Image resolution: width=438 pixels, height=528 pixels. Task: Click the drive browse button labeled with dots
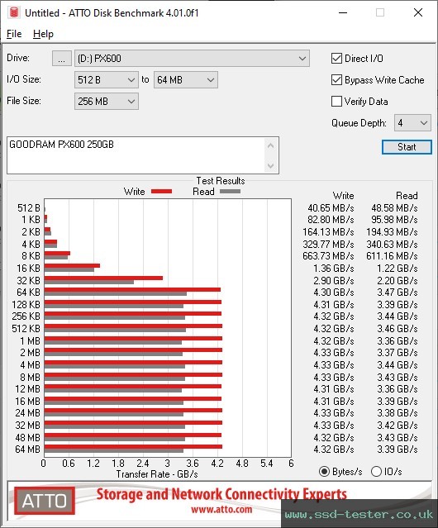[x=62, y=59]
